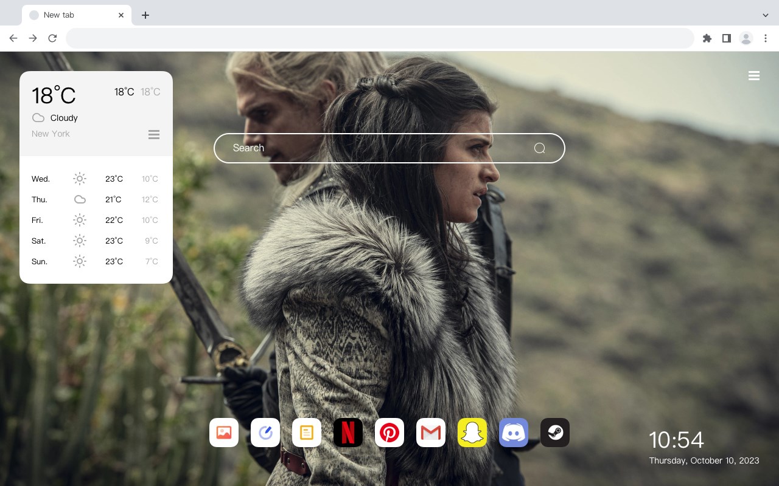779x486 pixels.
Task: Go forward with the browser forward arrow
Action: pyautogui.click(x=33, y=38)
